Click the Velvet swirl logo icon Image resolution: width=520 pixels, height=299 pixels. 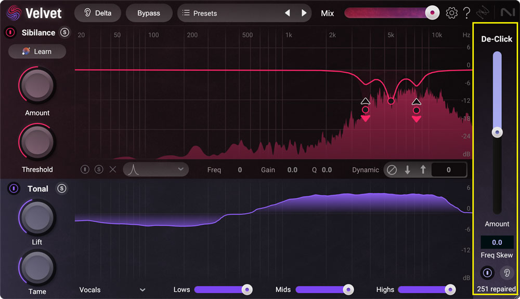(14, 13)
